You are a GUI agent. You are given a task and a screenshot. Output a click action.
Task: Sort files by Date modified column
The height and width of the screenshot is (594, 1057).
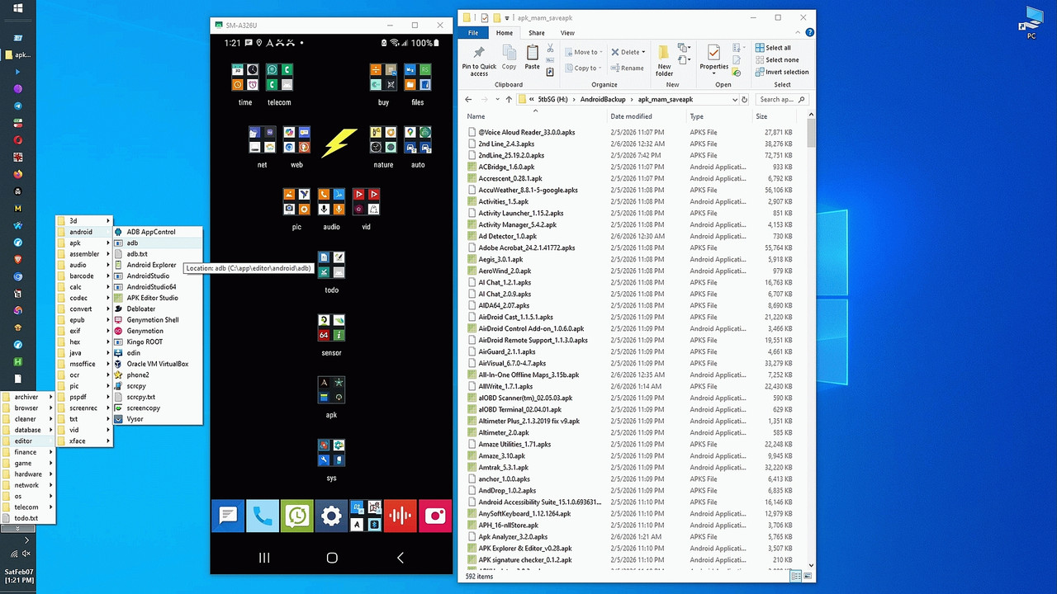(647, 116)
